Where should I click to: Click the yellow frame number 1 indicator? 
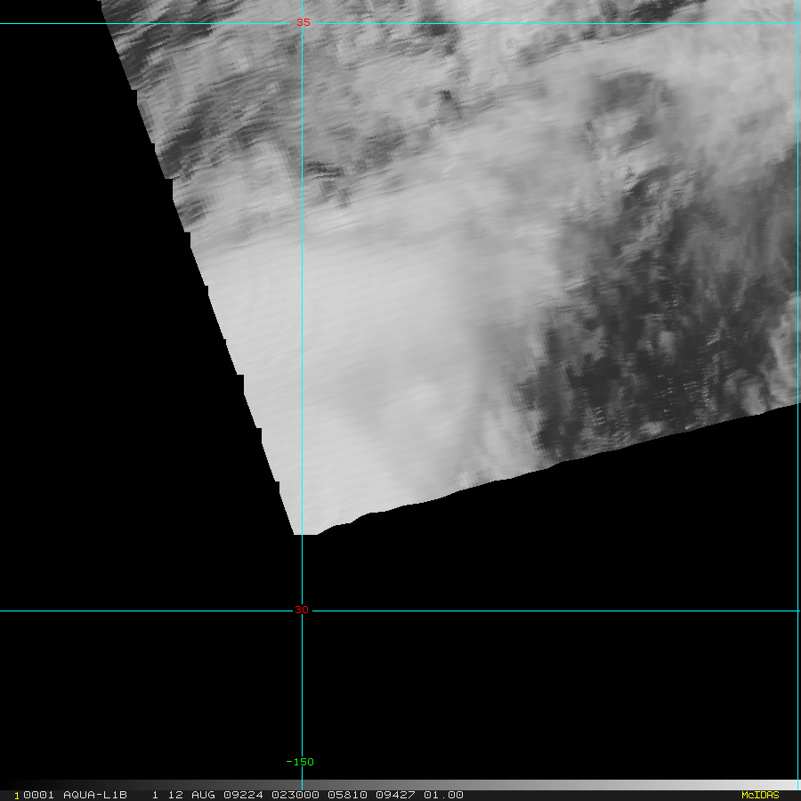tap(16, 796)
